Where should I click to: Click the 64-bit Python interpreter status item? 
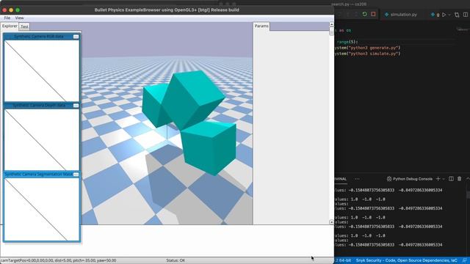coord(343,261)
